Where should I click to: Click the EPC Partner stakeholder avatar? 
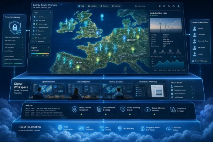[x=195, y=48]
